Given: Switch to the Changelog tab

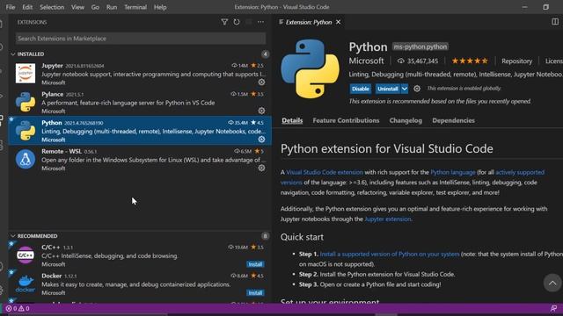Looking at the screenshot, I should [x=406, y=120].
